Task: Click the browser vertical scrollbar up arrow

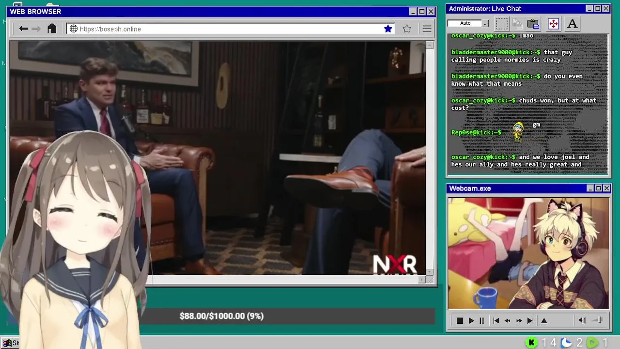Action: pos(430,45)
